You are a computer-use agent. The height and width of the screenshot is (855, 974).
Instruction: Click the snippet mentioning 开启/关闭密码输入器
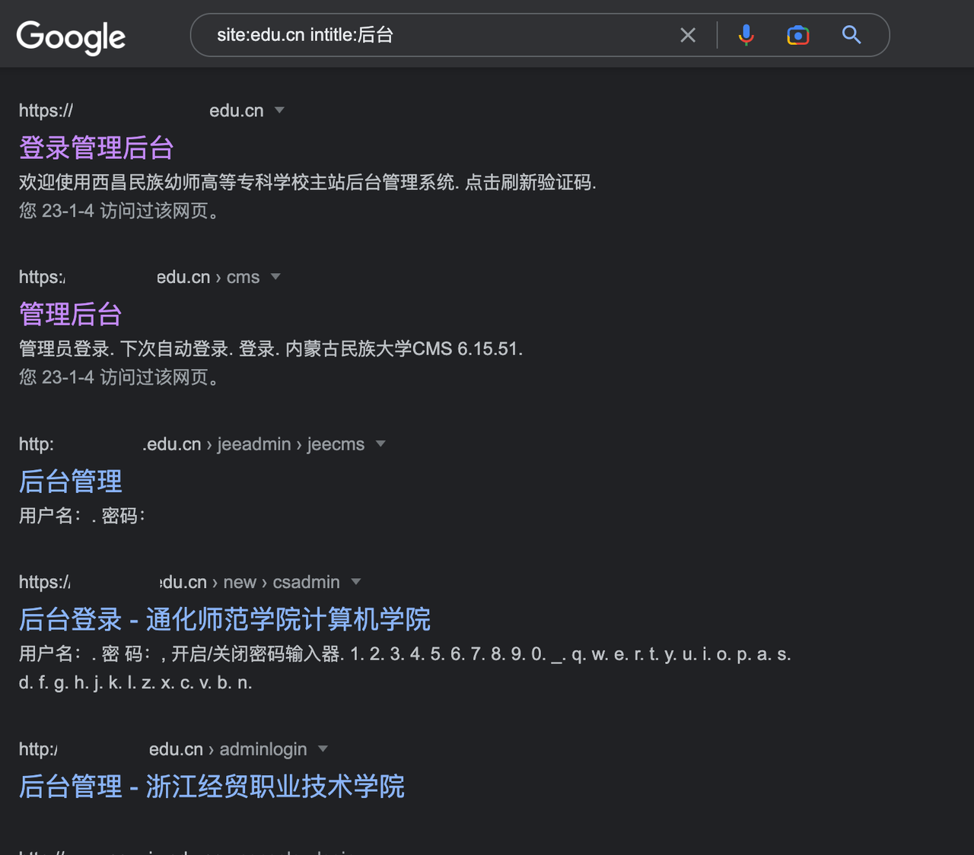[x=405, y=668]
